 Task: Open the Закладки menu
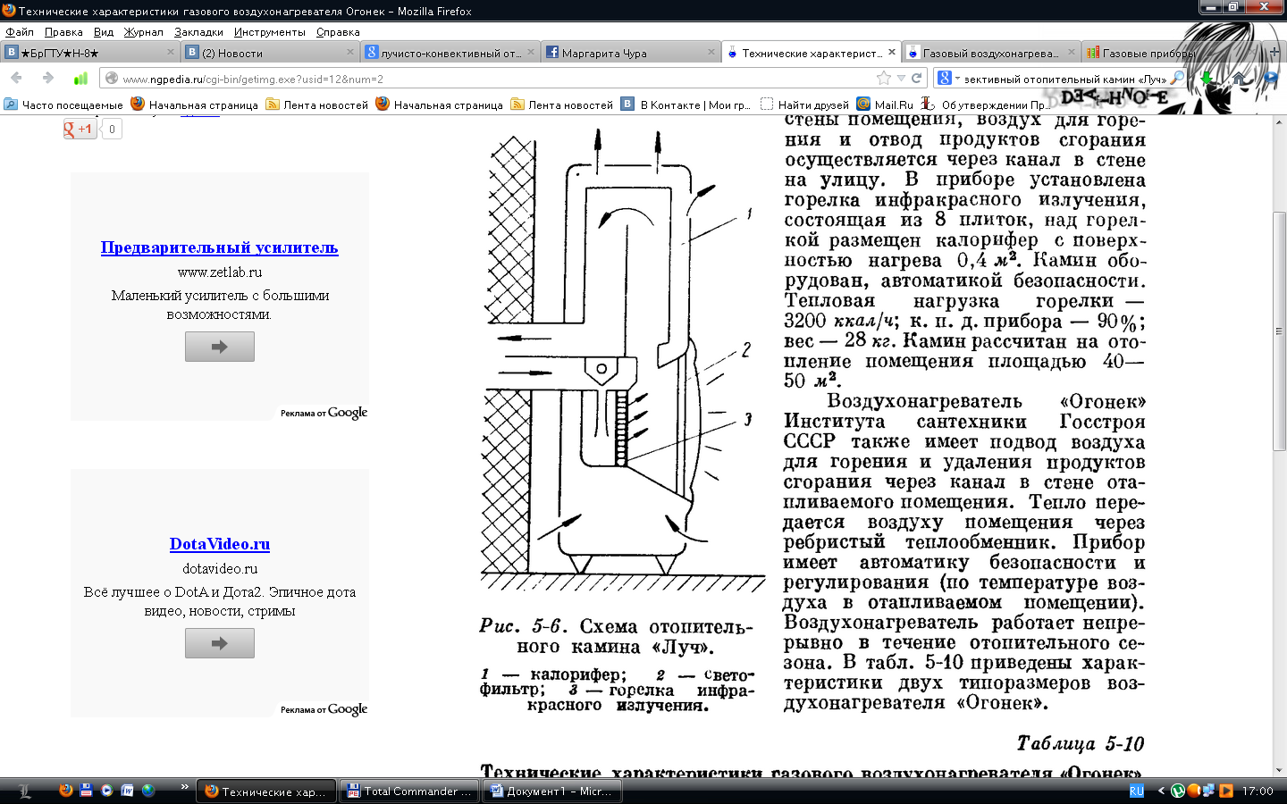coord(198,31)
